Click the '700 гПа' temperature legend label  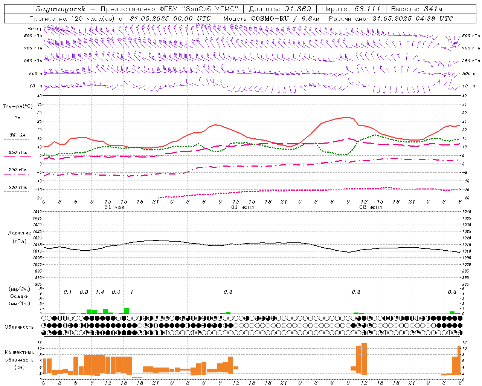point(18,170)
